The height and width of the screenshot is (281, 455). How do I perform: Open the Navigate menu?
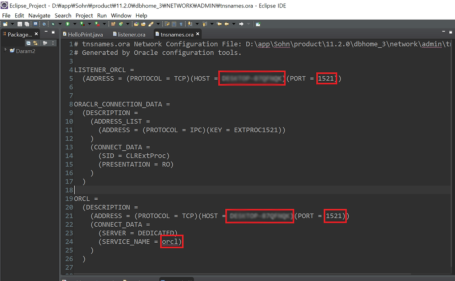point(39,15)
